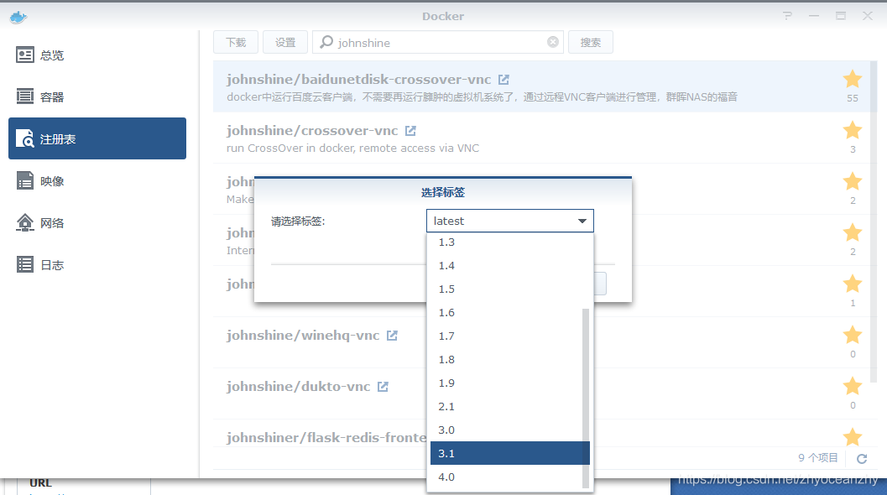Choose tag 1.7 from the list
Viewport: 887px width, 495px height.
point(506,336)
